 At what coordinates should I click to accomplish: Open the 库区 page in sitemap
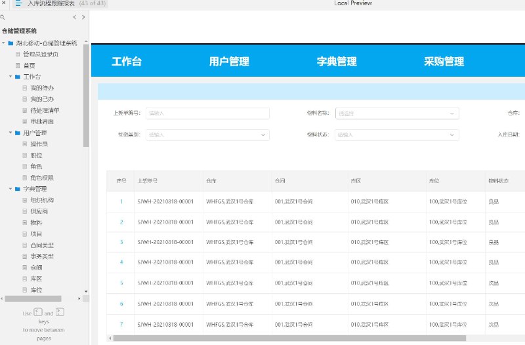tap(36, 279)
